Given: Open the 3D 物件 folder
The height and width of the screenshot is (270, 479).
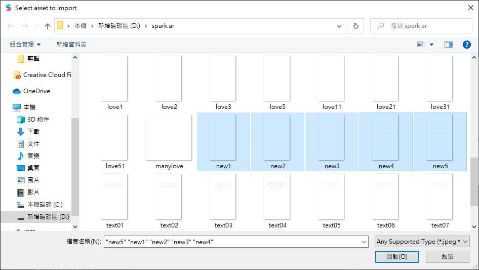Looking at the screenshot, I should (38, 120).
